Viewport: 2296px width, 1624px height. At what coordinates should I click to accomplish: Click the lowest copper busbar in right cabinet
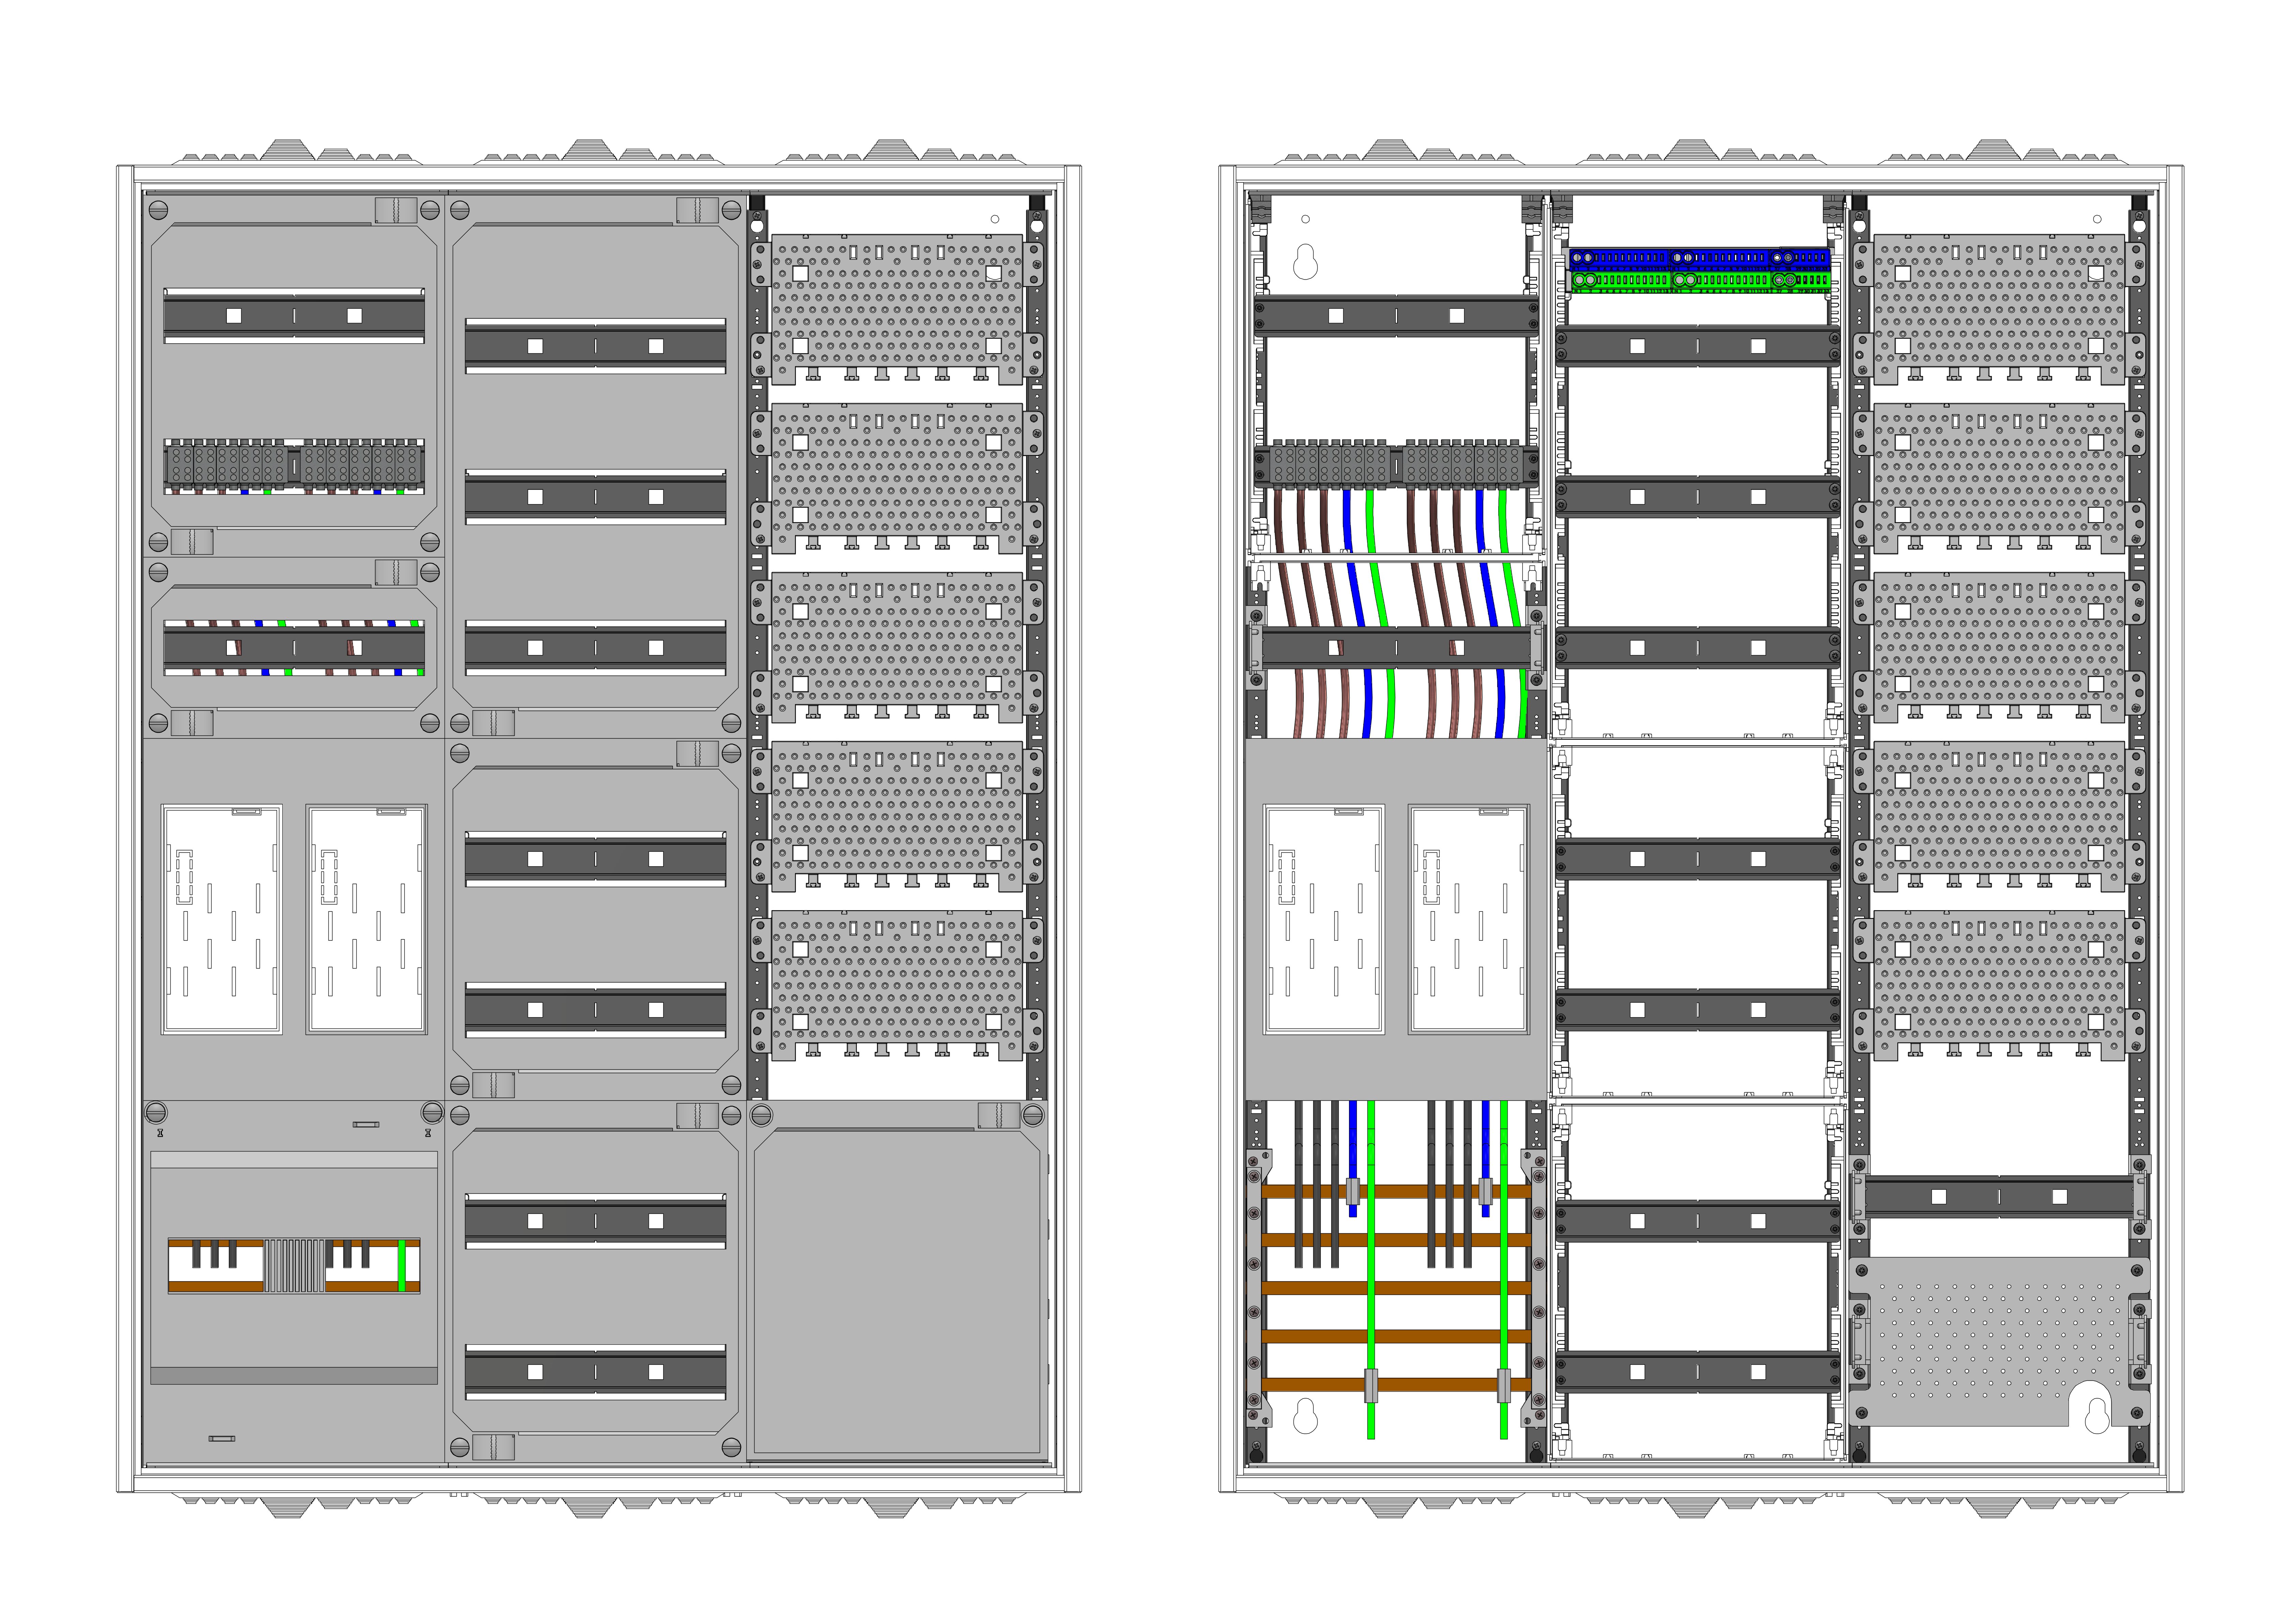1400,1385
